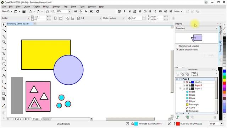Check Place behind selected

click(x=177, y=46)
